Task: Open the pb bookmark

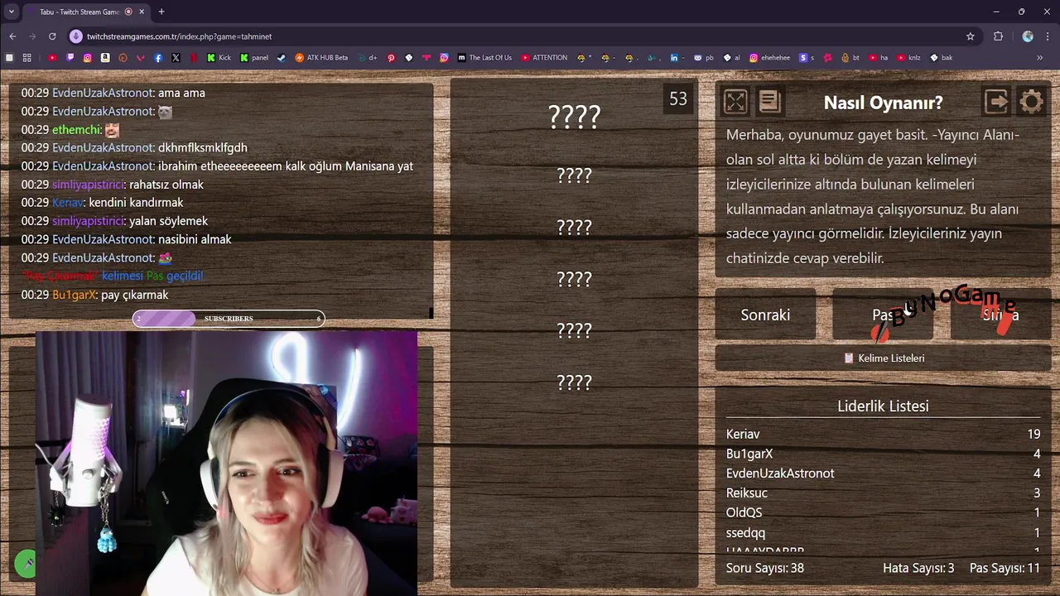Action: tap(704, 58)
